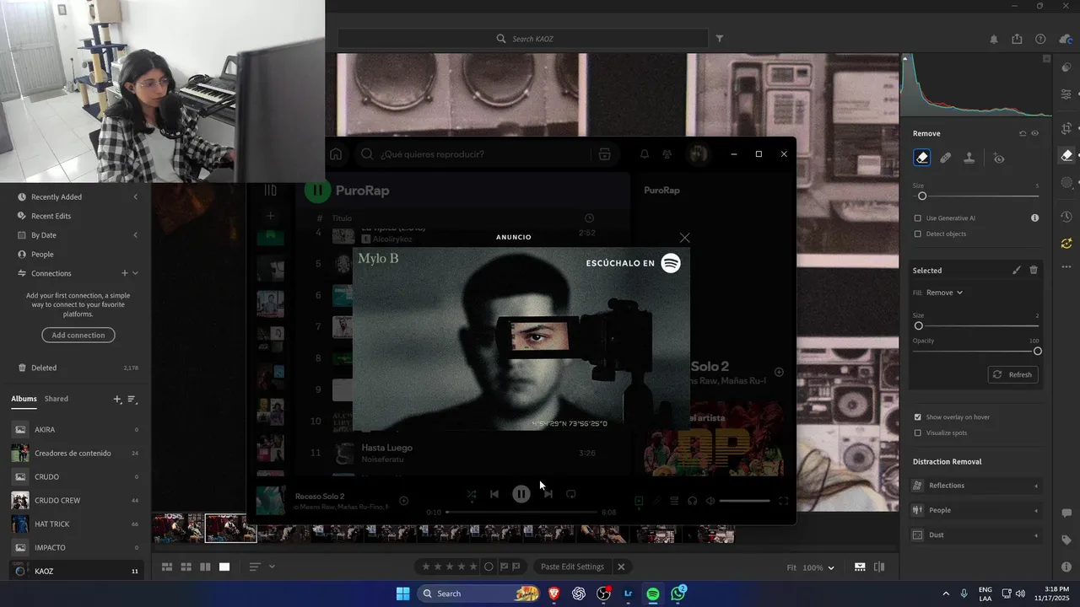Collapse Recently Added chevron
Image resolution: width=1080 pixels, height=607 pixels.
pyautogui.click(x=135, y=197)
